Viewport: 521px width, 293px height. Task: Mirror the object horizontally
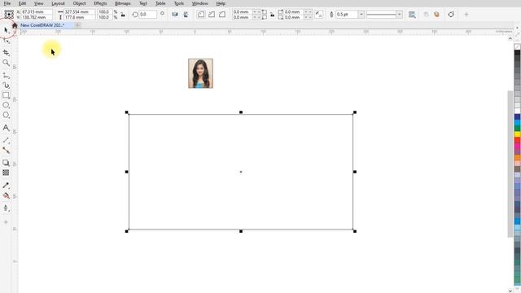coord(175,15)
